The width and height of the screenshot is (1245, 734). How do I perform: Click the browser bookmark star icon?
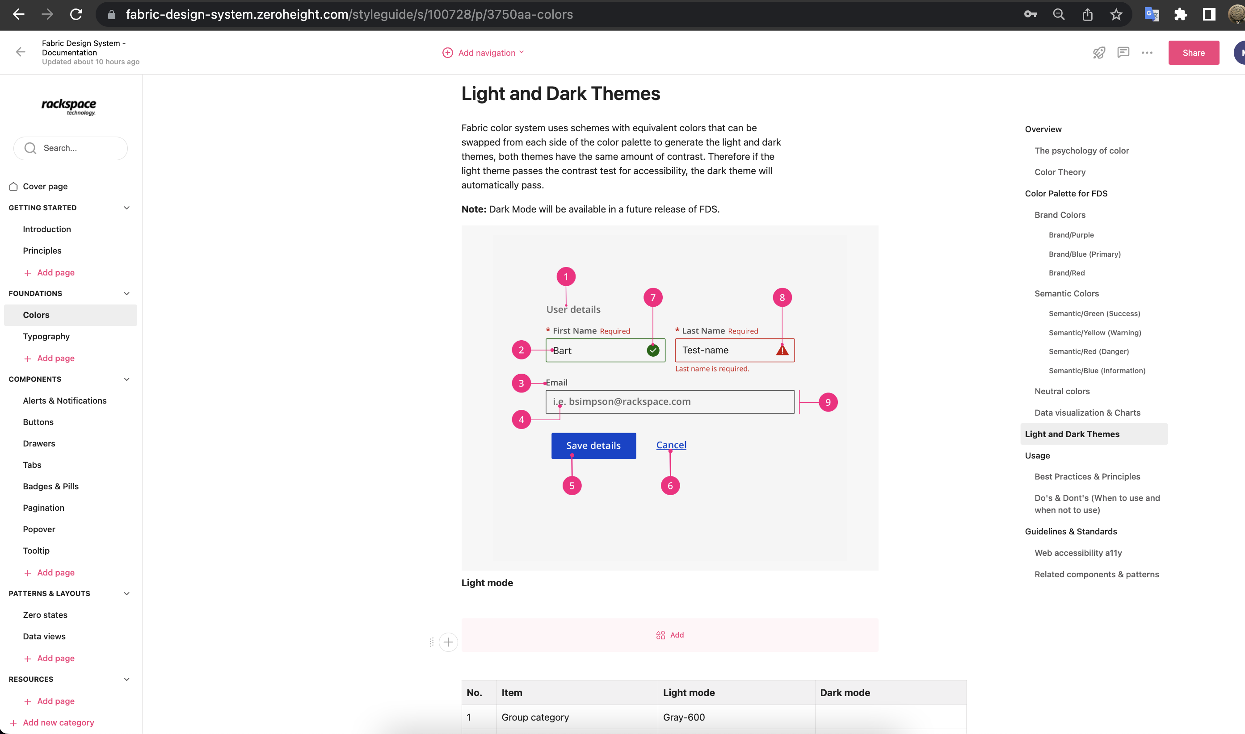pyautogui.click(x=1116, y=14)
